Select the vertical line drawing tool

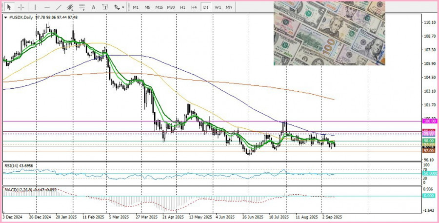pos(35,7)
